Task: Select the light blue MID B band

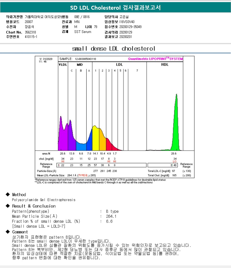Action: tap(81, 146)
